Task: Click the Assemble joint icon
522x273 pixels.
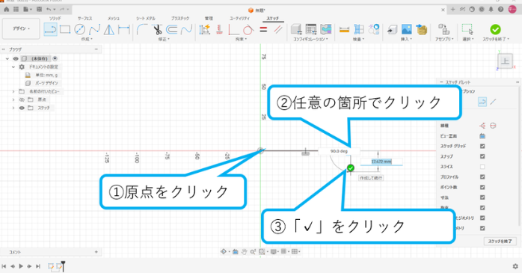Action: (443, 29)
